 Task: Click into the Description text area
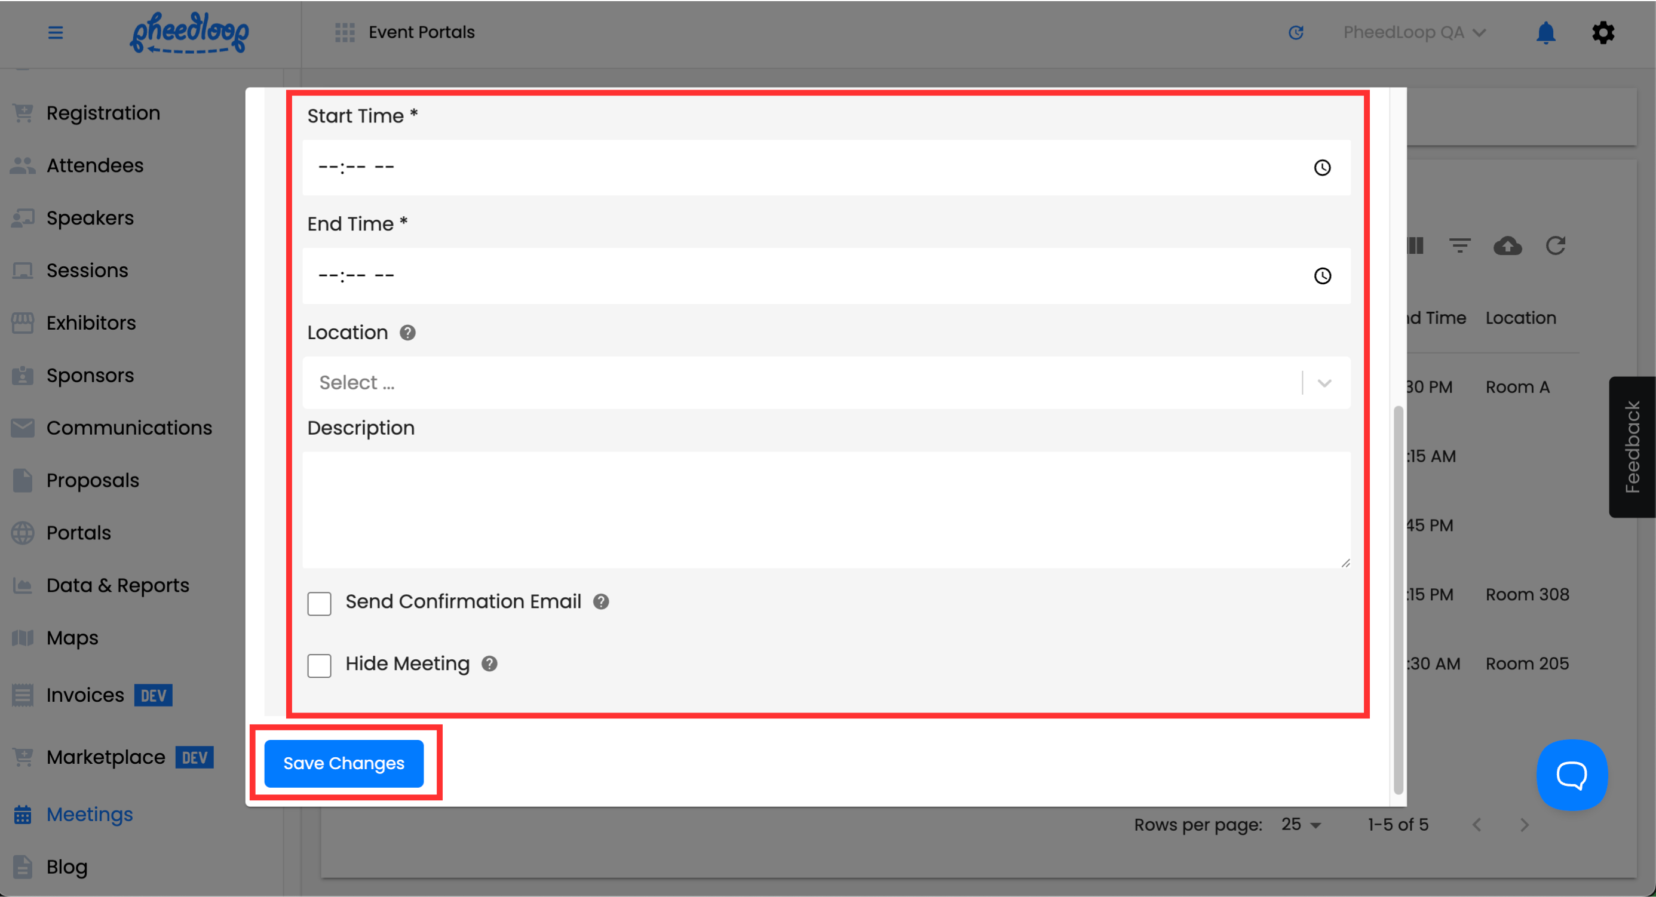click(x=826, y=509)
